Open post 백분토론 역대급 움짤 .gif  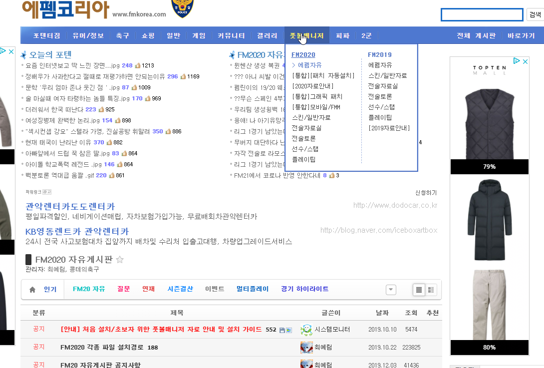click(60, 175)
